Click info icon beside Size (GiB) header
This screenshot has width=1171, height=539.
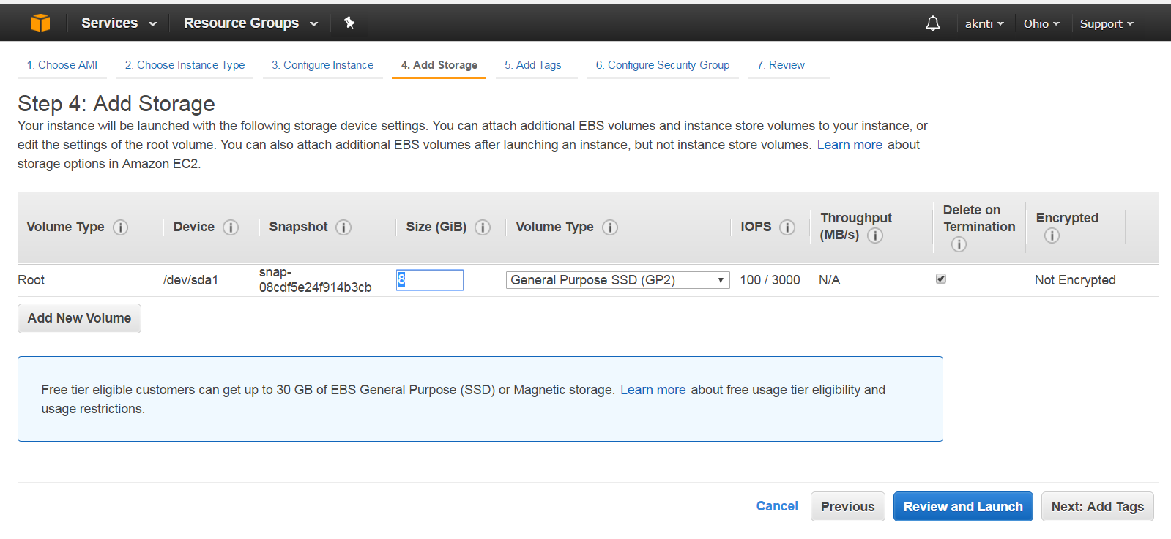pos(483,227)
